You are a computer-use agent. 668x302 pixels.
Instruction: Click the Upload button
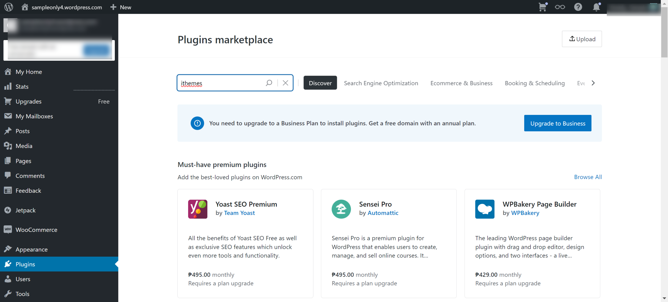[582, 39]
